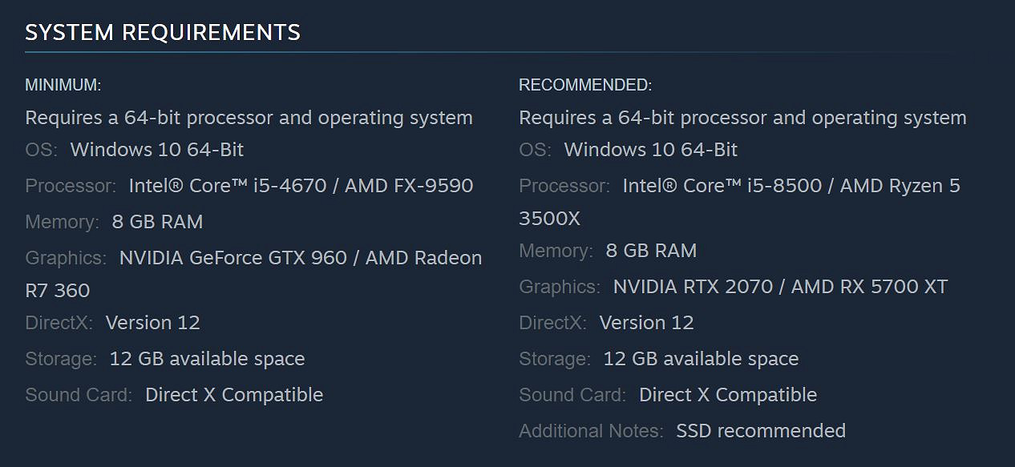1015x467 pixels.
Task: Click the SYSTEM REQUIREMENTS heading
Action: [x=163, y=33]
